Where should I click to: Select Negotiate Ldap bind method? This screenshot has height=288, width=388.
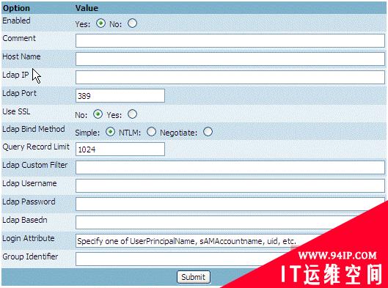(x=208, y=132)
